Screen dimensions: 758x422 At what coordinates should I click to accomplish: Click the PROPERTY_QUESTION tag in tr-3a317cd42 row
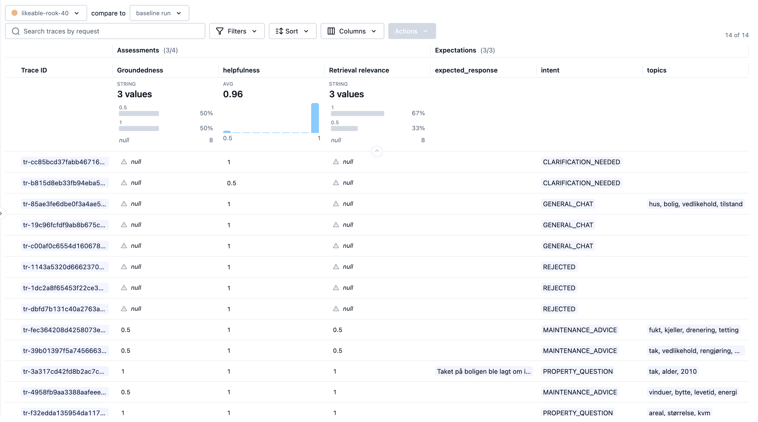point(578,371)
